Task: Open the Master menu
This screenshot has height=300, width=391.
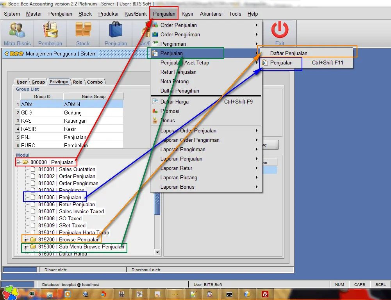Action: click(x=34, y=14)
